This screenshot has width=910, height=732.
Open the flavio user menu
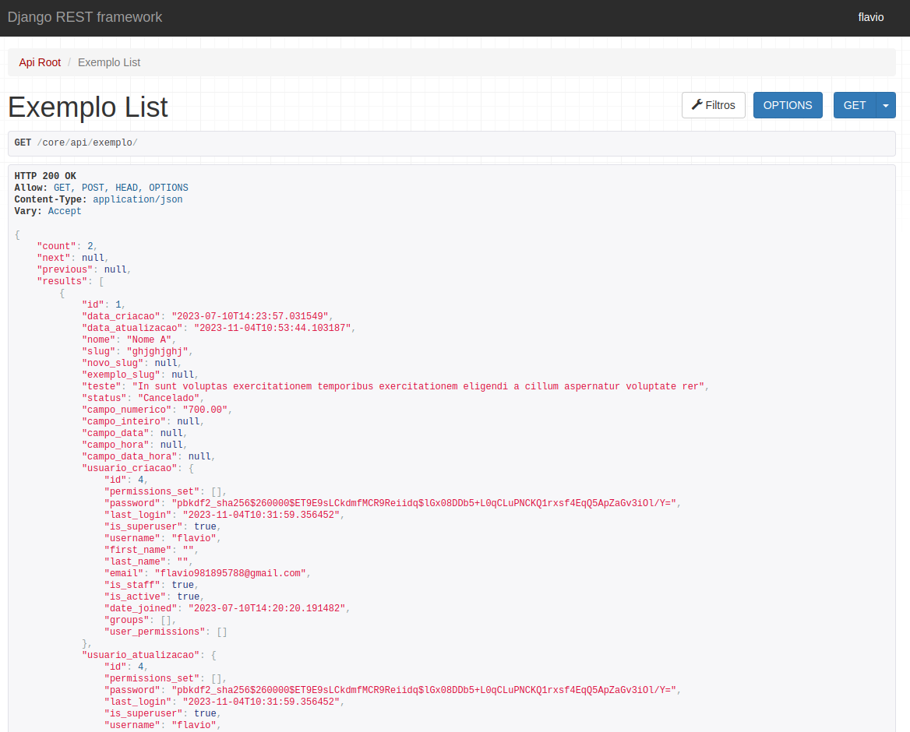click(870, 17)
